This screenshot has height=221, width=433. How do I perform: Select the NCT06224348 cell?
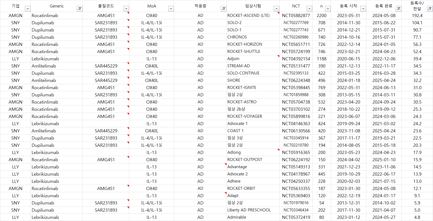pyautogui.click(x=296, y=80)
